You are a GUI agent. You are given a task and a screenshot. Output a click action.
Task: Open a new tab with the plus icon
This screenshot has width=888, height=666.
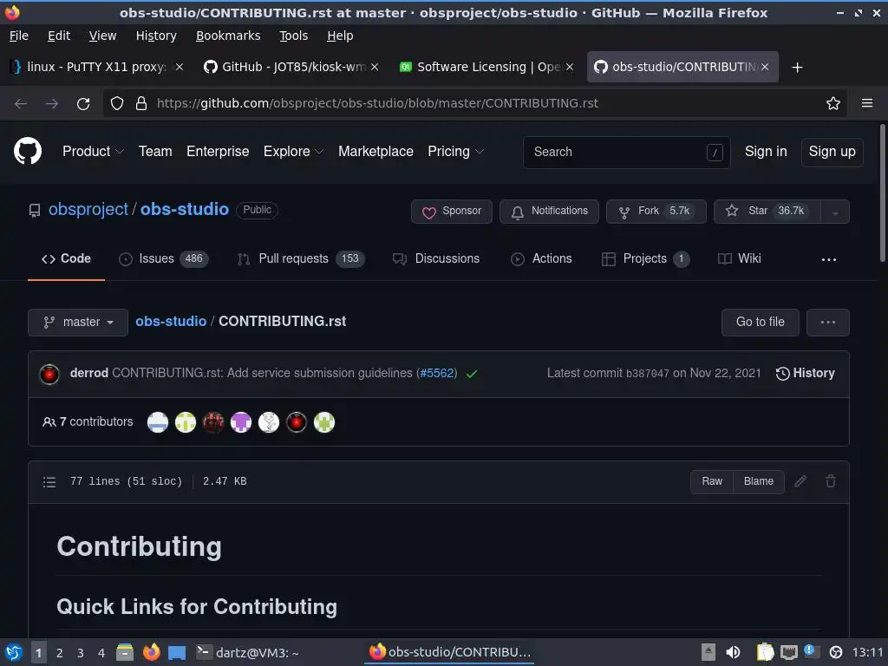point(798,68)
